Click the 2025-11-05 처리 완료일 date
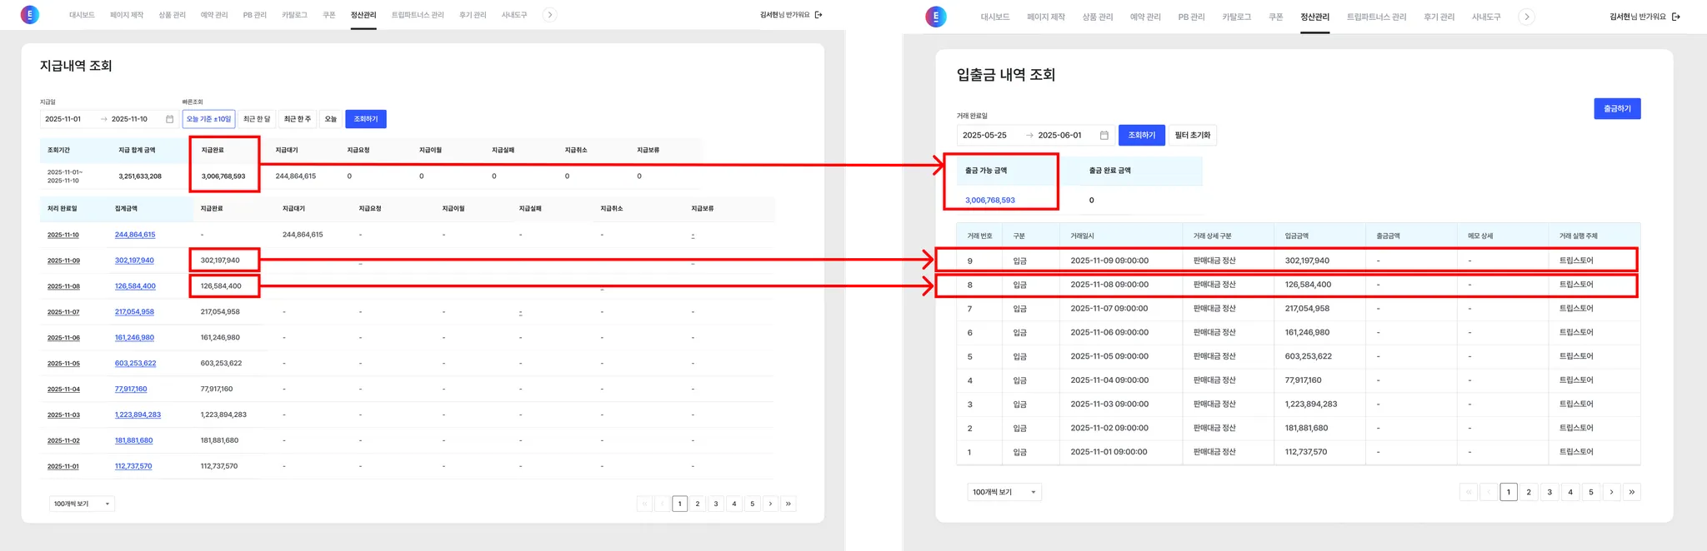 (x=63, y=364)
